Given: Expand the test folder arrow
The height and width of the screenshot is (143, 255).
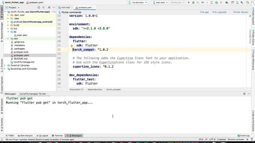Looking at the screenshot, I should click(x=8, y=39).
